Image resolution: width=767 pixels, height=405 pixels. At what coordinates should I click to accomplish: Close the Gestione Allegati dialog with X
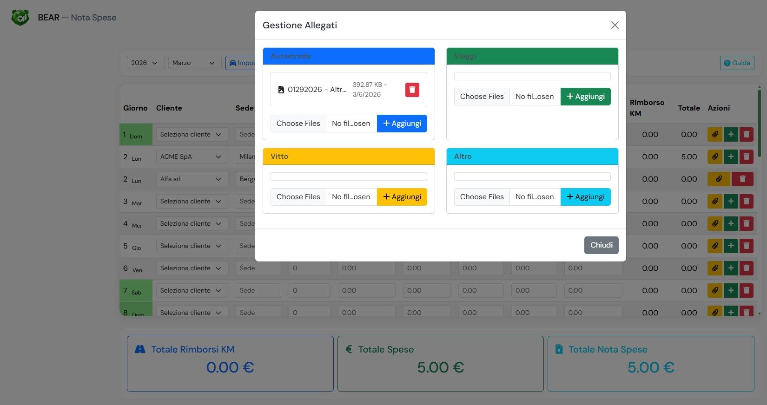615,25
